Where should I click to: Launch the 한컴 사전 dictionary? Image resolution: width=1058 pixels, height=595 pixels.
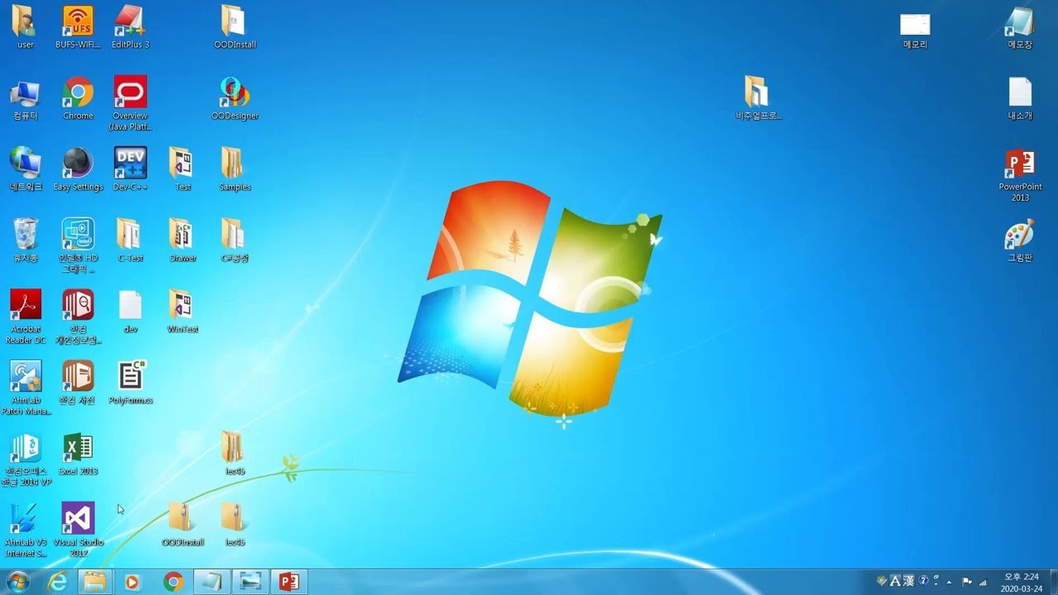coord(78,383)
